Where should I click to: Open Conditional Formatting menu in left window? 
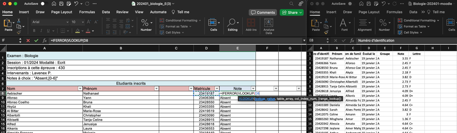pyautogui.click(x=180, y=21)
